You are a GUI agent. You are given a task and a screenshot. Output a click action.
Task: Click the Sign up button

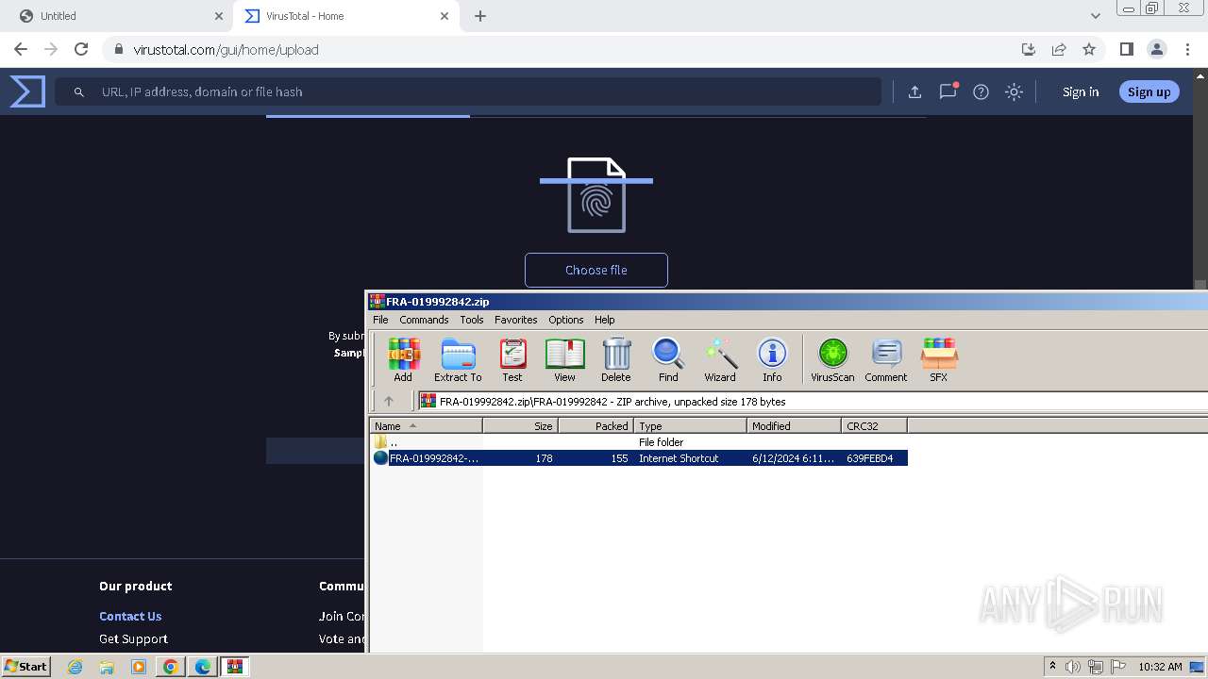click(1149, 91)
